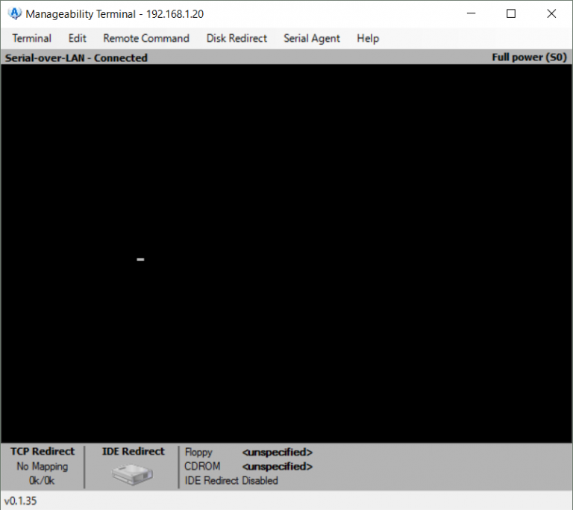Open the Remote Command menu
573x510 pixels.
[x=146, y=38]
